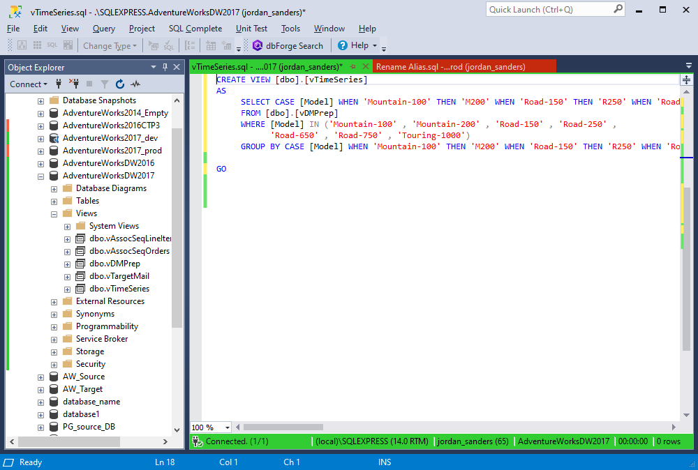Click the AdventureWorksDW2017 status bar entry
The height and width of the screenshot is (470, 698).
point(563,441)
